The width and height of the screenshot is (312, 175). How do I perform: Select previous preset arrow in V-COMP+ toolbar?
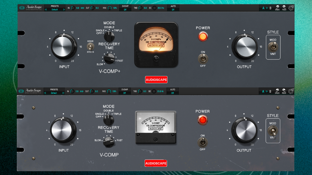(x=46, y=10)
